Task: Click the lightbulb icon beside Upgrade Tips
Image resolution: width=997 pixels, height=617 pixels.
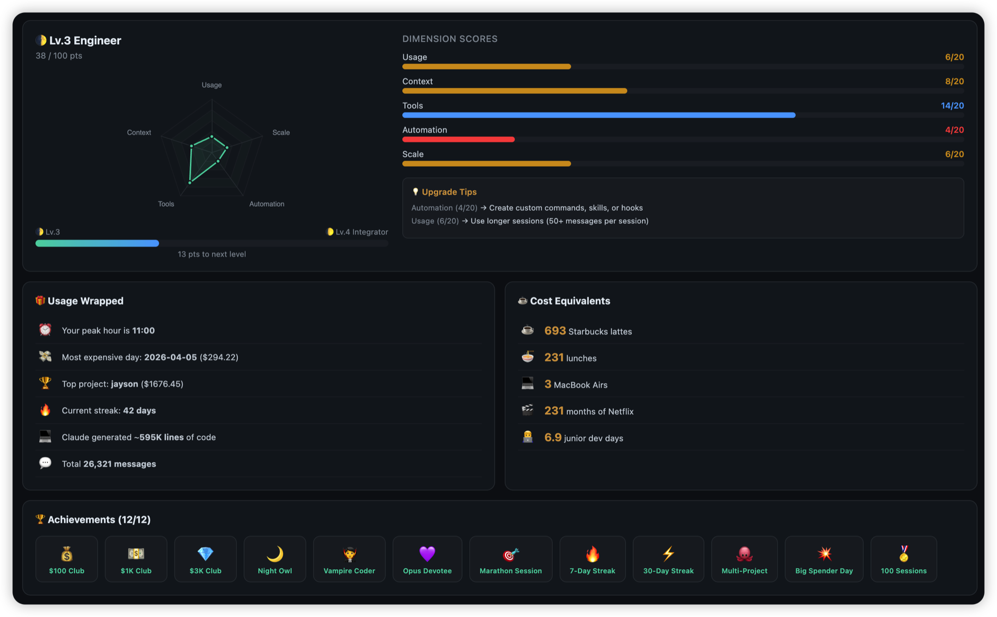Action: click(415, 192)
